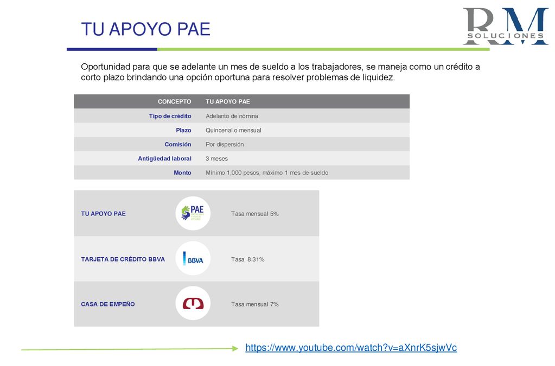Open the YouTube video link
The width and height of the screenshot is (555, 366).
[x=351, y=348]
